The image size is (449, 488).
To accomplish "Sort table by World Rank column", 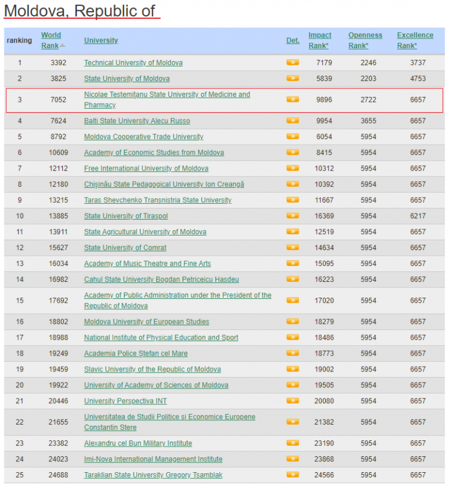I will pyautogui.click(x=51, y=40).
